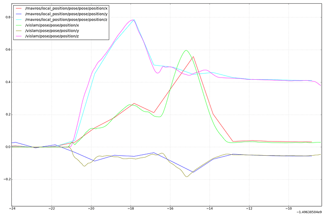This screenshot has height=218, width=325.
Task: Click the cyan line swatch for mavros position/z
Action: [x=19, y=20]
